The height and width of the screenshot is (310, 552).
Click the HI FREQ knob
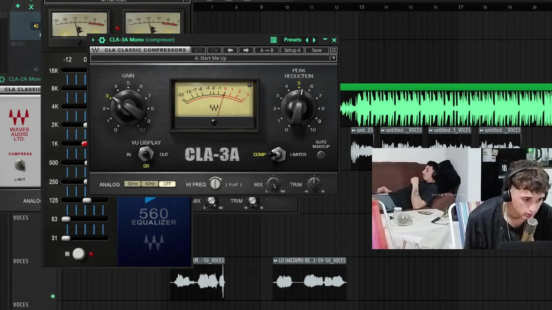pyautogui.click(x=215, y=184)
